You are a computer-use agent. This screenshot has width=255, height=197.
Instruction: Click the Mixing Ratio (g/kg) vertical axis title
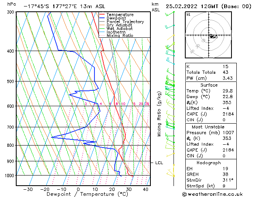click(x=159, y=114)
